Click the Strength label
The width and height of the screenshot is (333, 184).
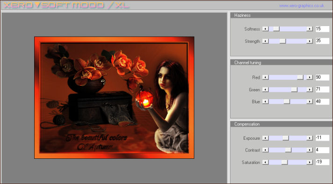point(252,41)
